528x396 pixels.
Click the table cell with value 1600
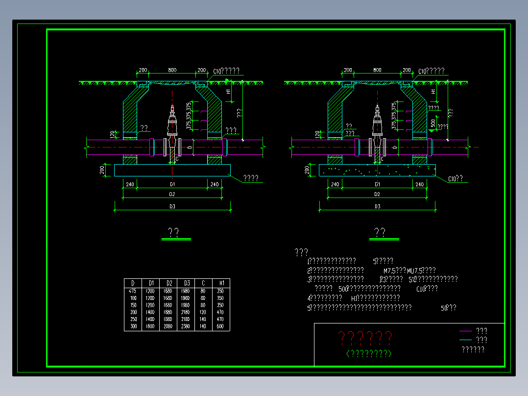pos(150,326)
